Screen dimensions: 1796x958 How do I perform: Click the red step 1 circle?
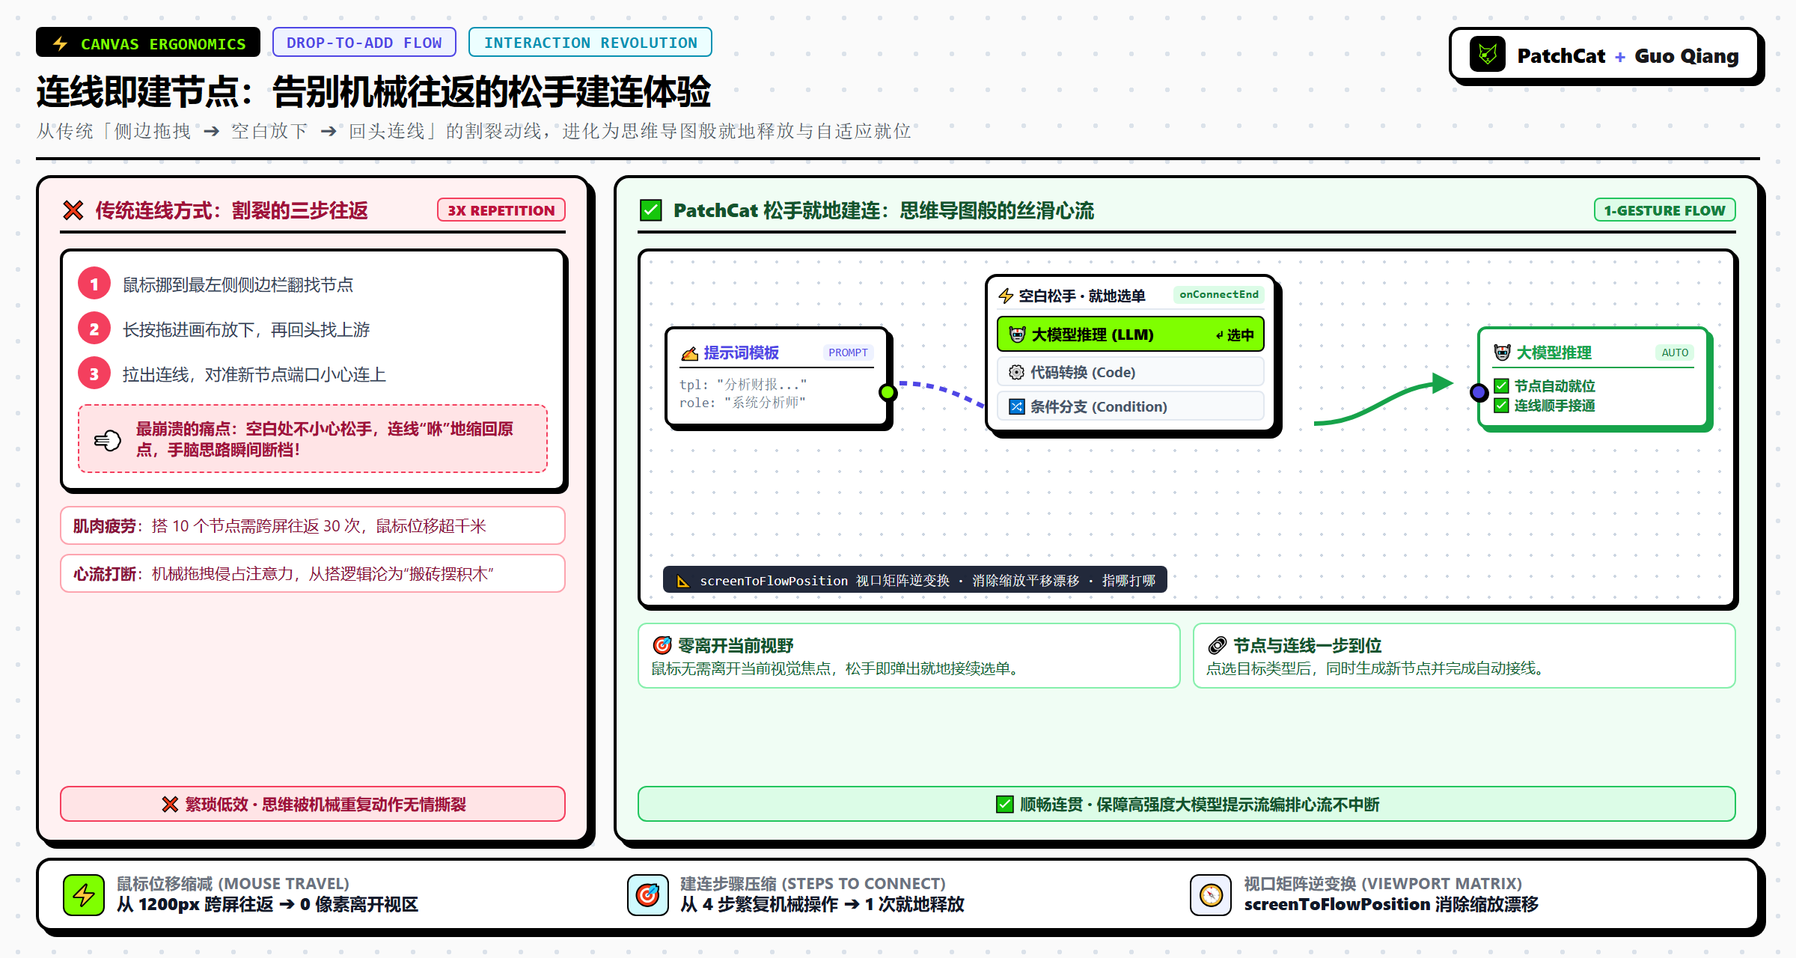[94, 284]
